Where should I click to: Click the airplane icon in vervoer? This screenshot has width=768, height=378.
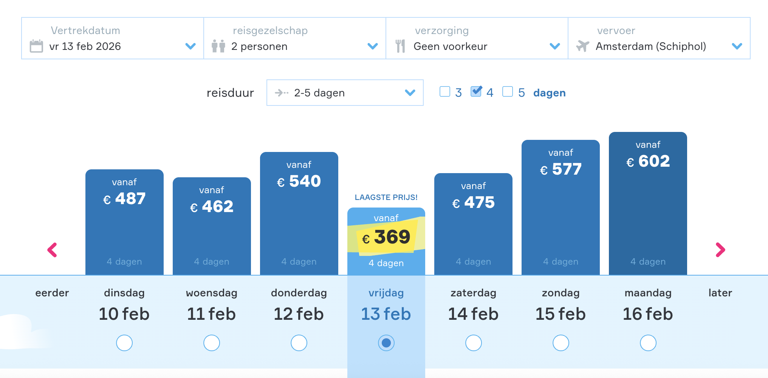coord(582,46)
